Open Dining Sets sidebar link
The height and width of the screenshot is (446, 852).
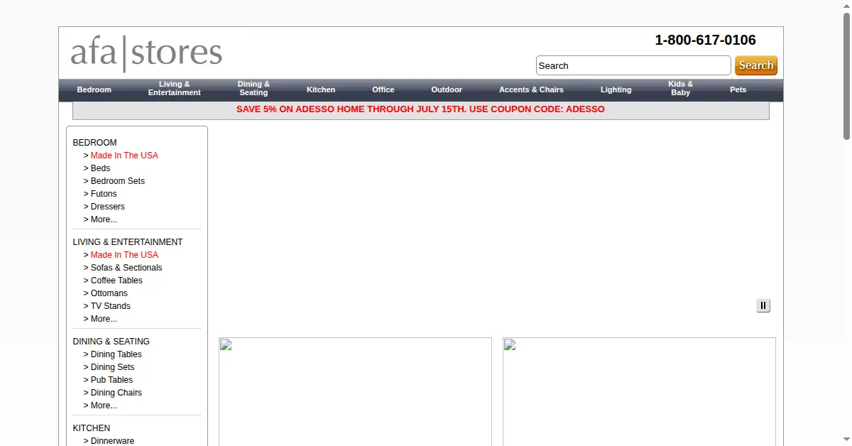coord(112,367)
